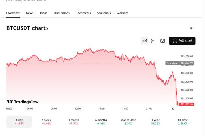The image size is (205, 136).
Task: Open embed code icon
Action: 192,28
